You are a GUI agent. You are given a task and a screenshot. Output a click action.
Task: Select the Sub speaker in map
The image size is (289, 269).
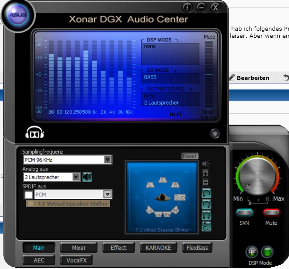180,198
